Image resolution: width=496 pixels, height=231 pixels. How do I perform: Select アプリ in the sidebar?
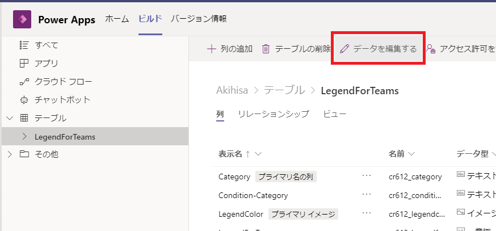[x=47, y=64]
